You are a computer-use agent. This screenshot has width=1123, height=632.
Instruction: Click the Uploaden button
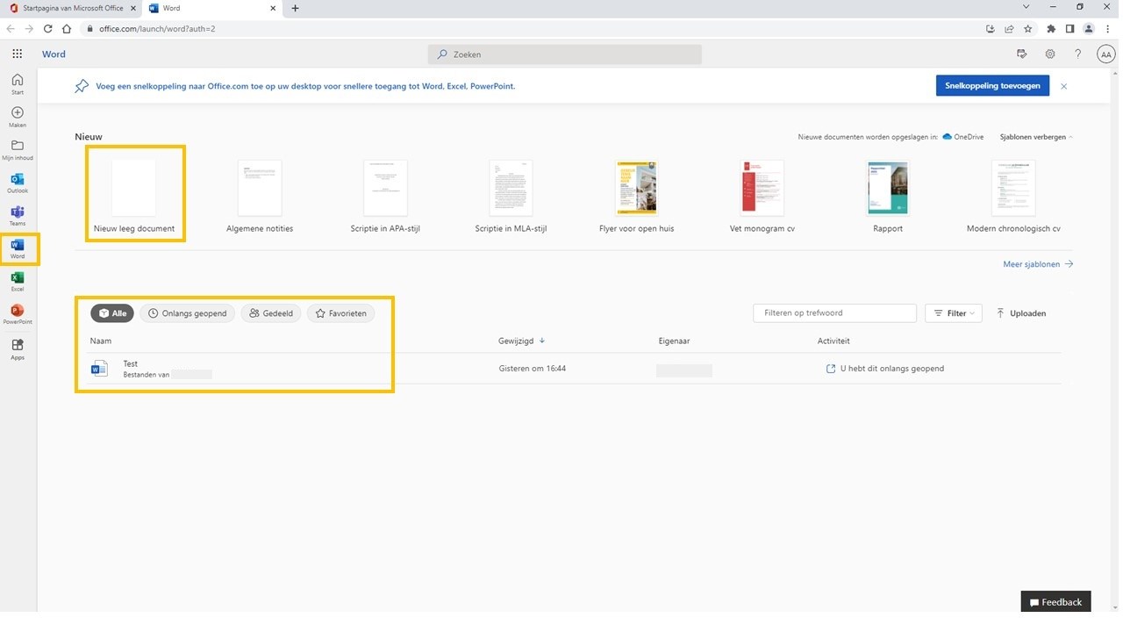click(1021, 313)
